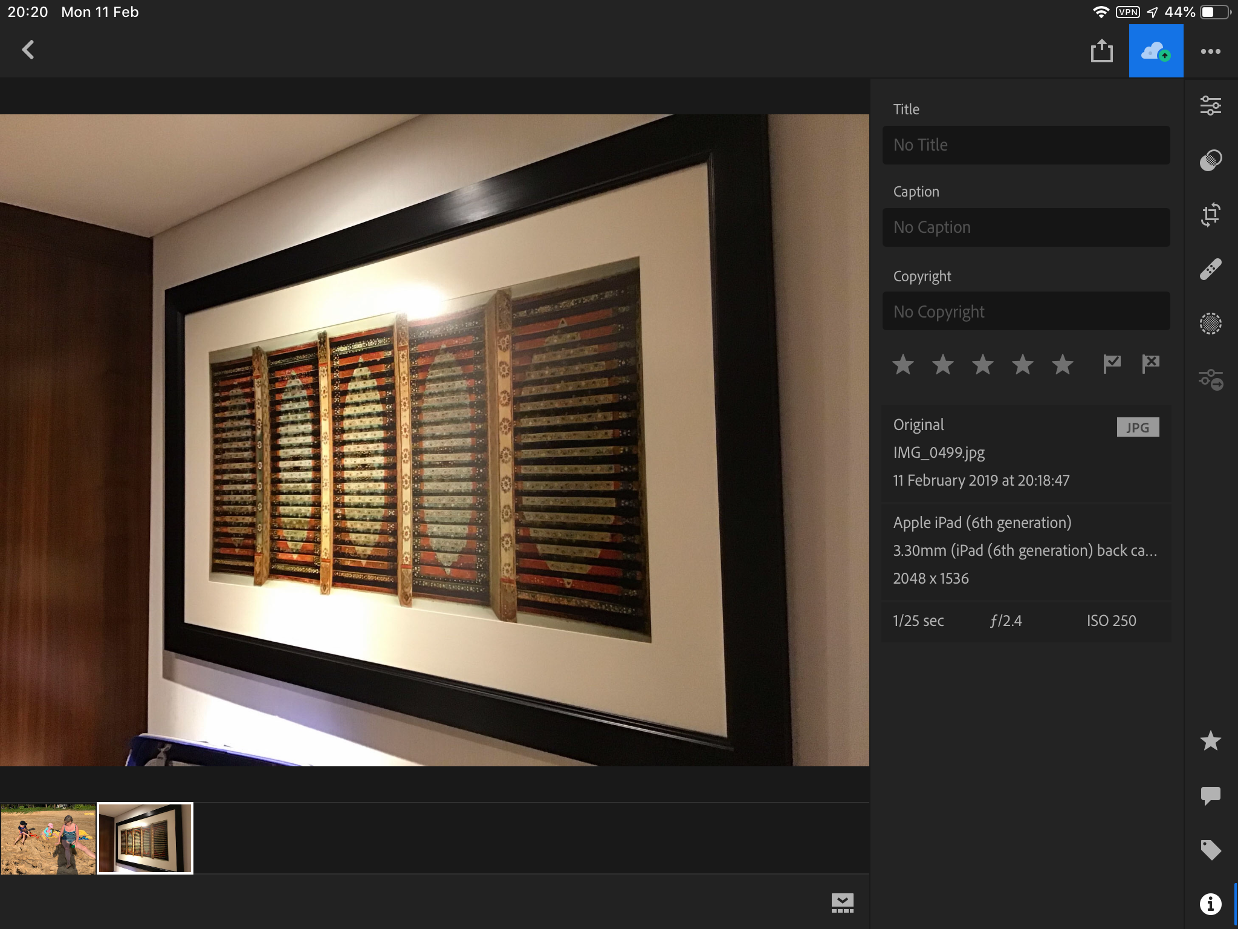1238x929 pixels.
Task: Select the beach photo thumbnail in filmstrip
Action: [48, 839]
